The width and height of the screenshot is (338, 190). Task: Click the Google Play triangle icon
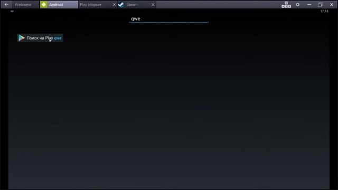coord(22,38)
